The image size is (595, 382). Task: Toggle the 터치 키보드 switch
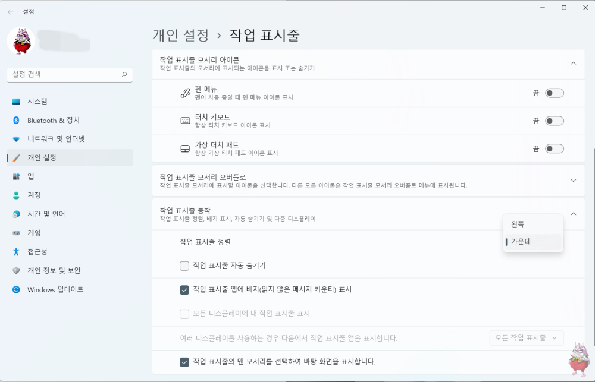(555, 121)
